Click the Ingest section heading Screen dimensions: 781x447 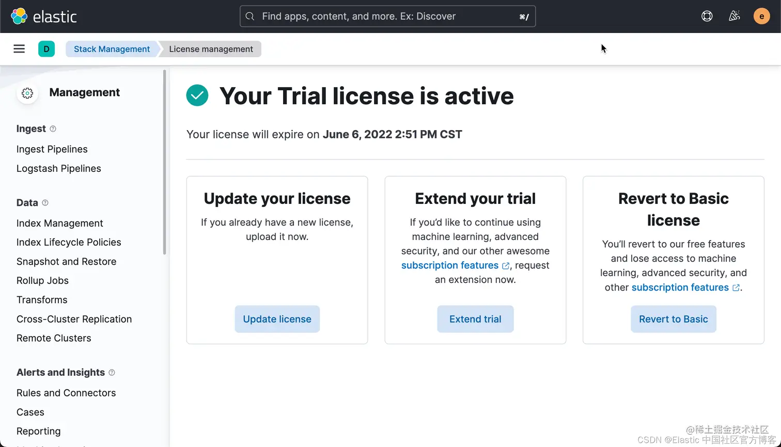click(31, 129)
